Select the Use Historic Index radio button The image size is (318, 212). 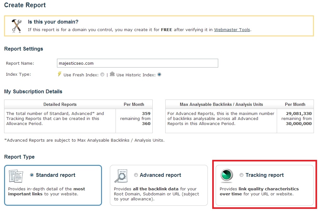(x=159, y=75)
